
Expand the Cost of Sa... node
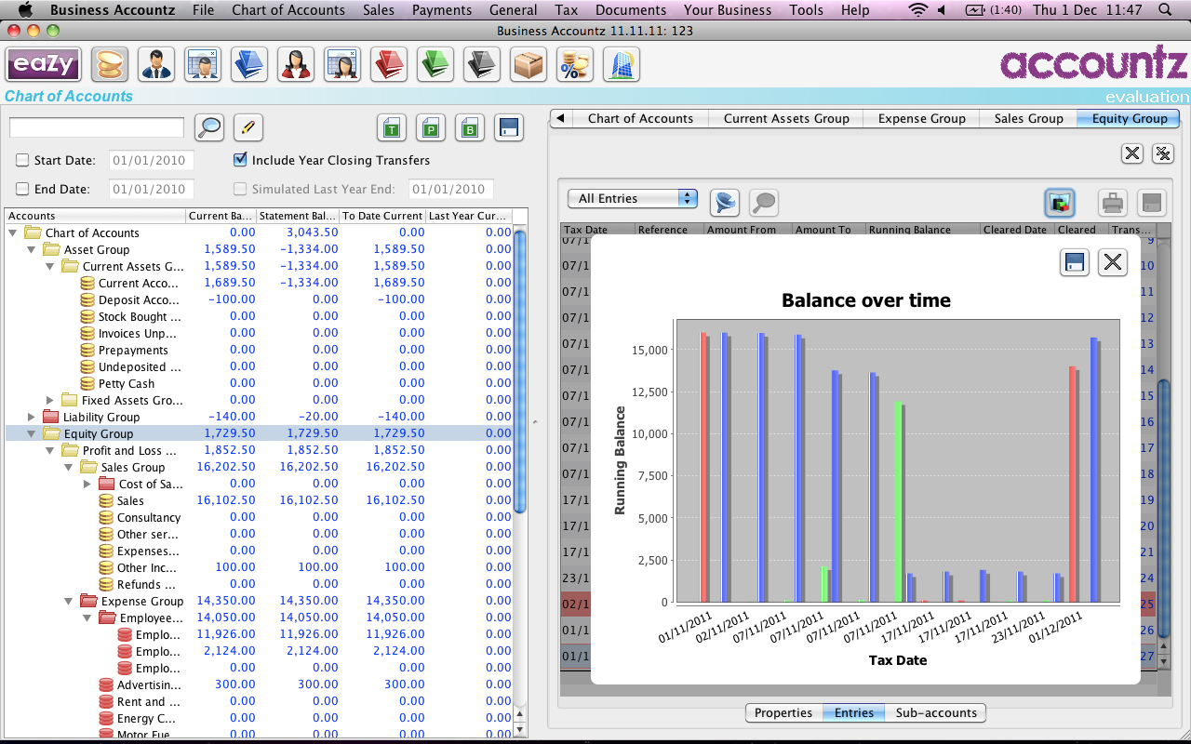click(x=87, y=484)
